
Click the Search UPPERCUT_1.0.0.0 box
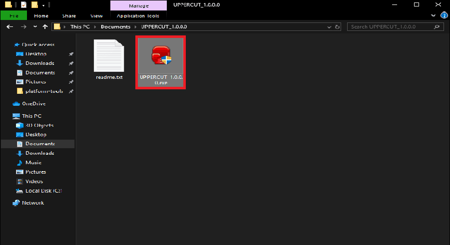(x=390, y=26)
